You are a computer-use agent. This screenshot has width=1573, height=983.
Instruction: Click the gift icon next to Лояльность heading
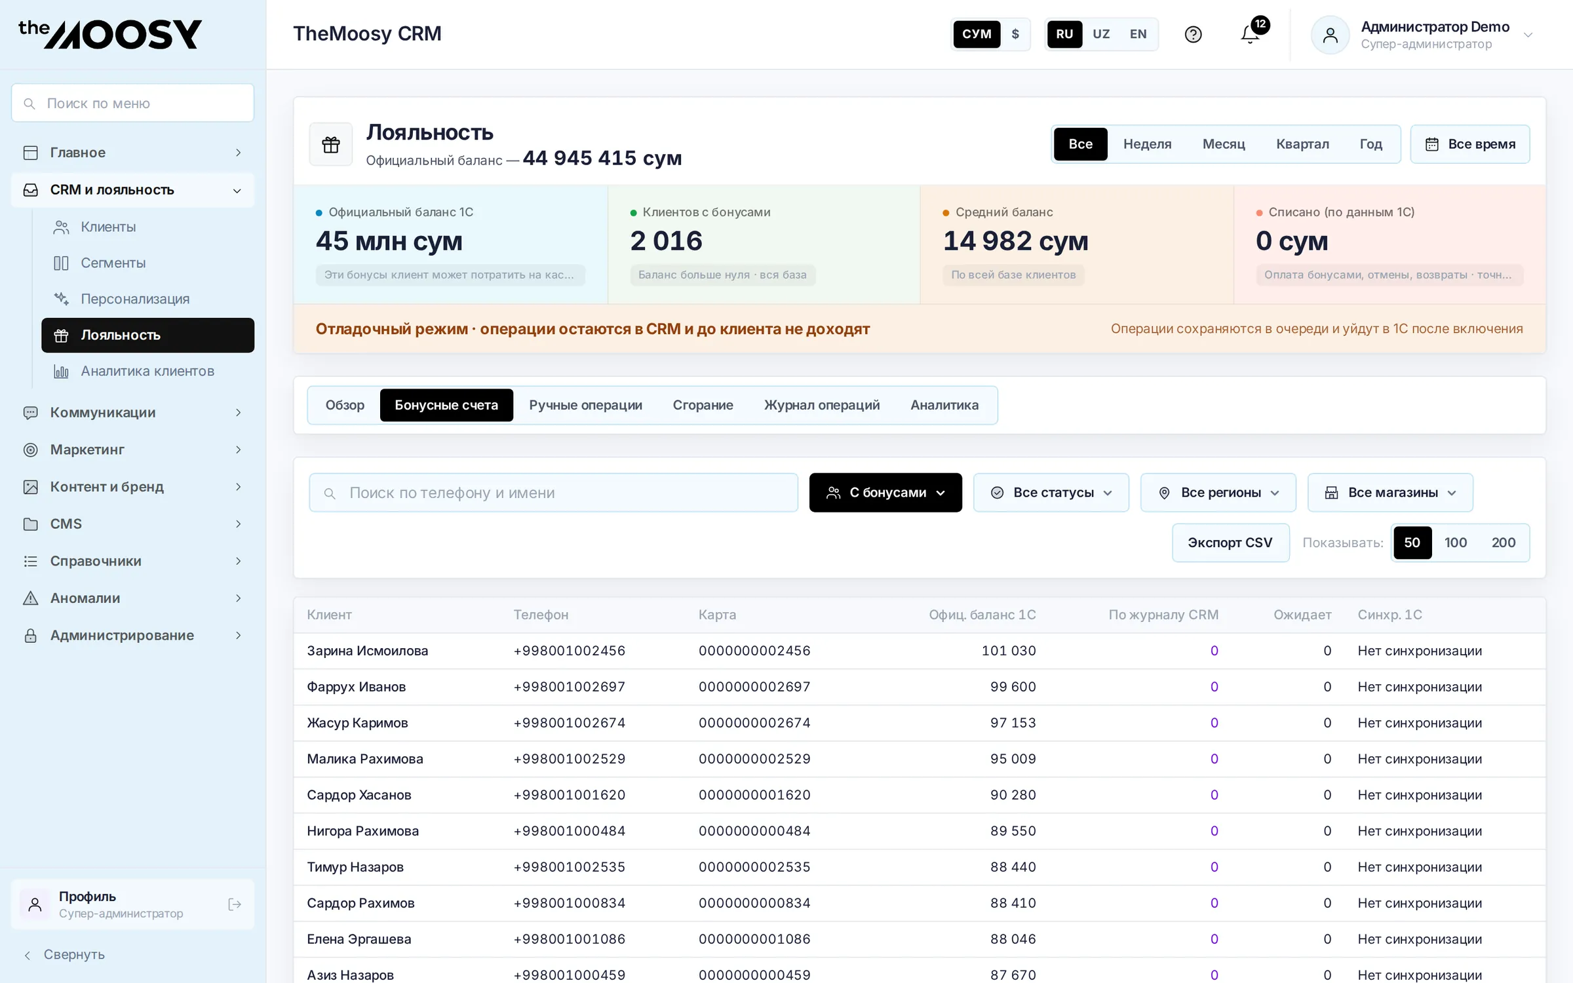click(x=331, y=144)
